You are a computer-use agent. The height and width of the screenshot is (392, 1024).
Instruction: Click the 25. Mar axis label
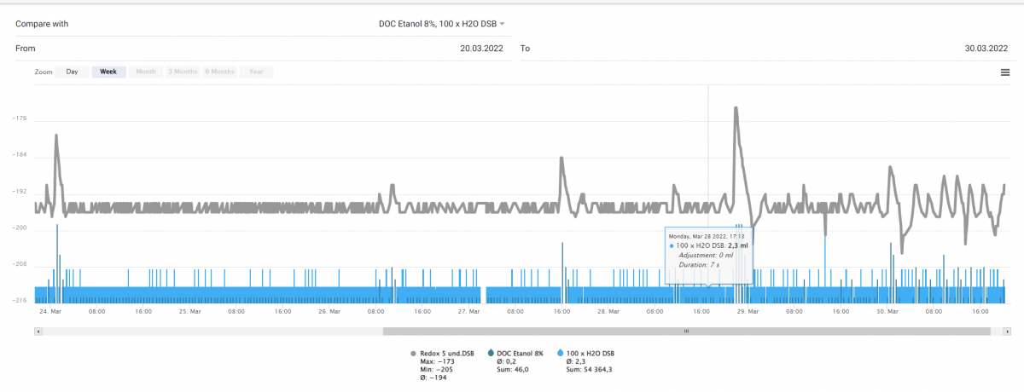[x=189, y=312]
